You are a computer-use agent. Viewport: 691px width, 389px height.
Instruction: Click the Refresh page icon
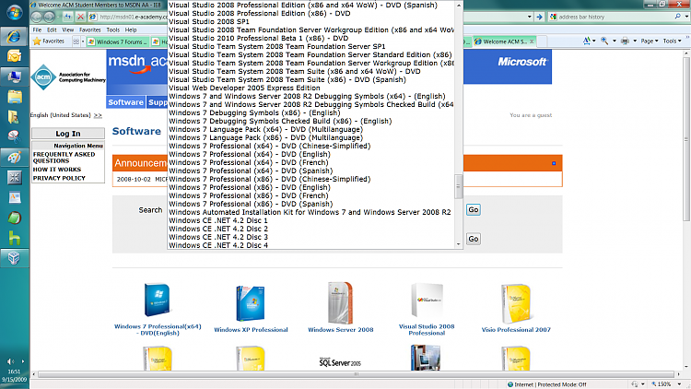[x=68, y=17]
